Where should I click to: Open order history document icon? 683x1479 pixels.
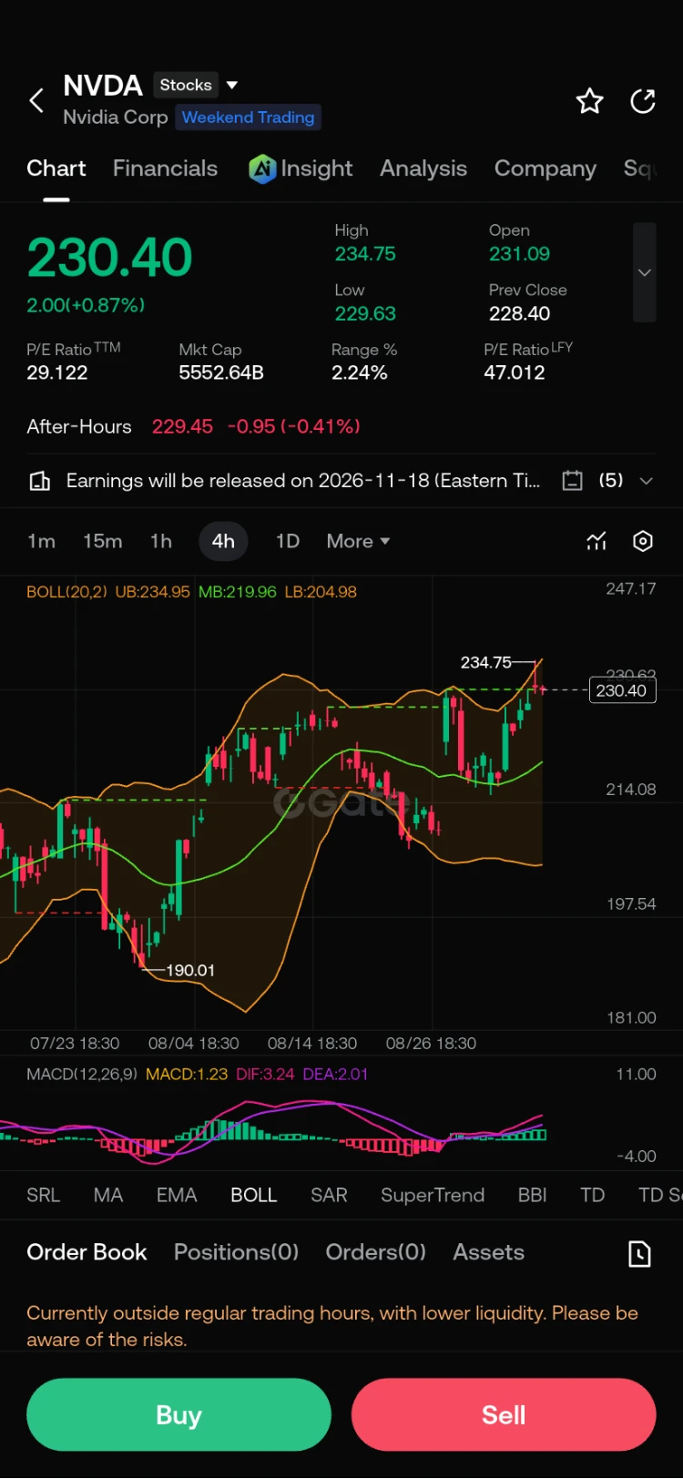pos(640,1253)
